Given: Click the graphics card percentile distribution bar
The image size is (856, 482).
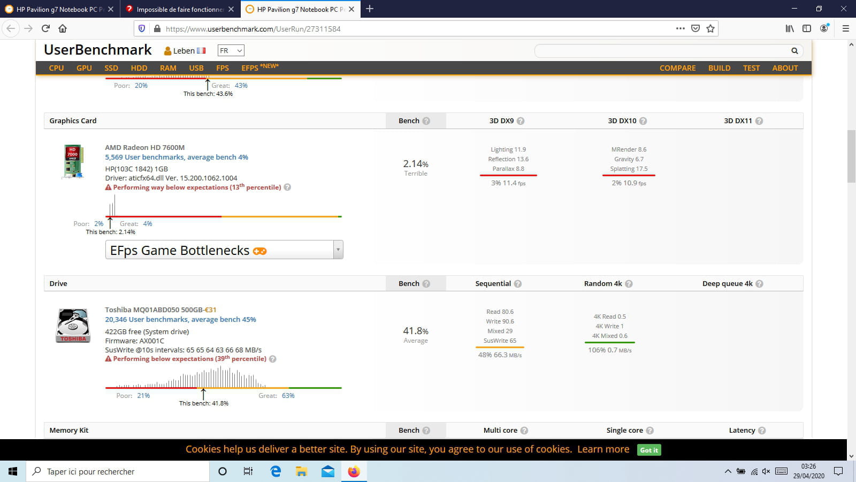Looking at the screenshot, I should coord(224,216).
